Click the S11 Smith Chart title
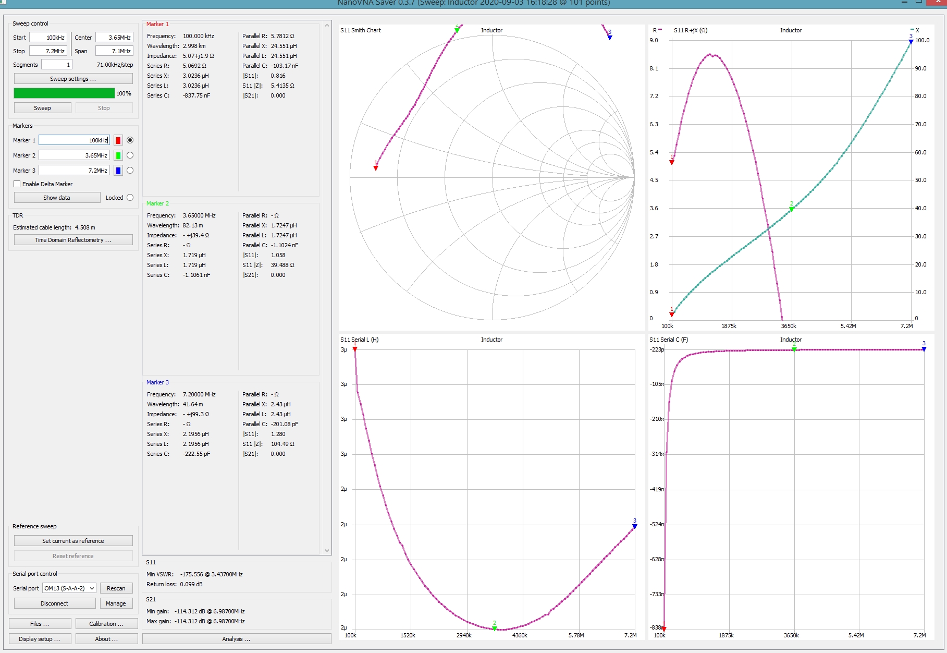The width and height of the screenshot is (947, 653). point(361,30)
